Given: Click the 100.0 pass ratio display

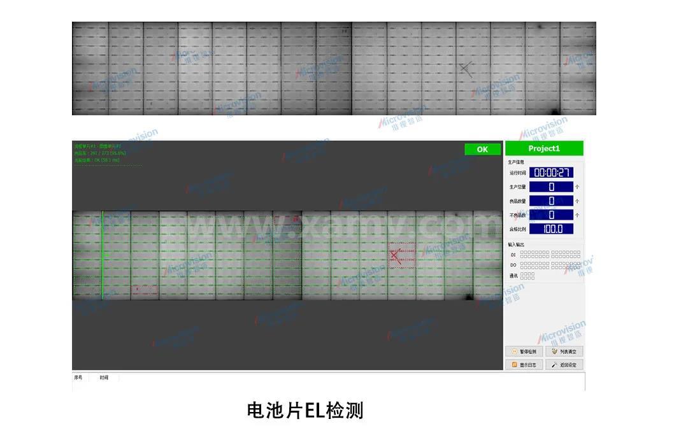Looking at the screenshot, I should pos(551,229).
